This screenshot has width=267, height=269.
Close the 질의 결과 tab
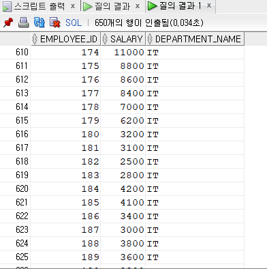pyautogui.click(x=138, y=6)
